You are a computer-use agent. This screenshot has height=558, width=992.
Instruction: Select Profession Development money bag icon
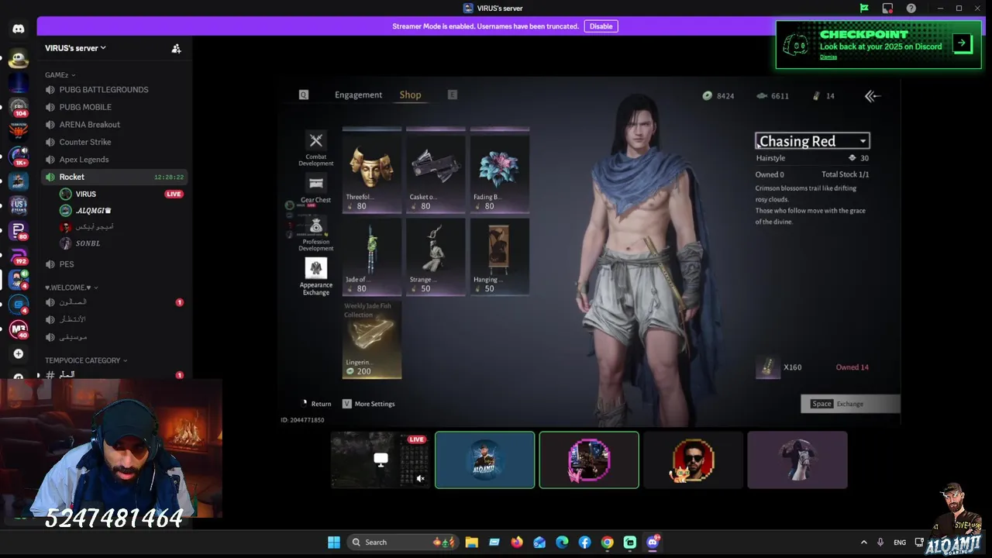(315, 226)
